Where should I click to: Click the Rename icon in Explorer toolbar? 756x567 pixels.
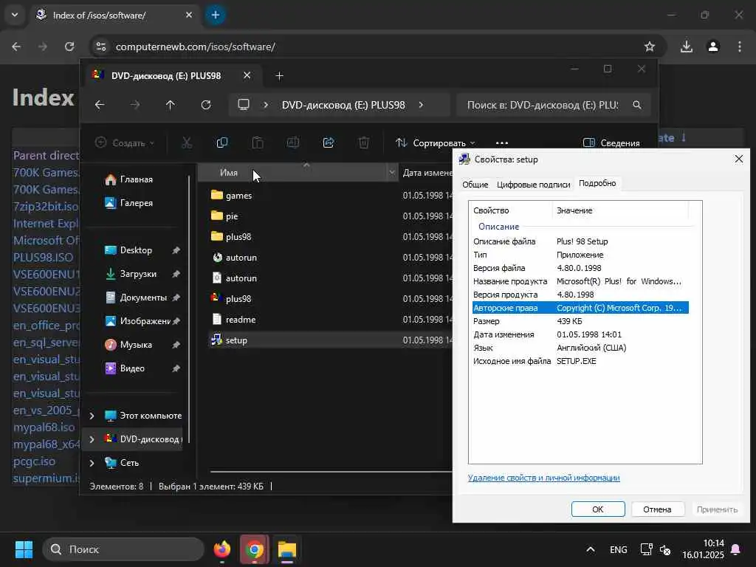click(293, 142)
